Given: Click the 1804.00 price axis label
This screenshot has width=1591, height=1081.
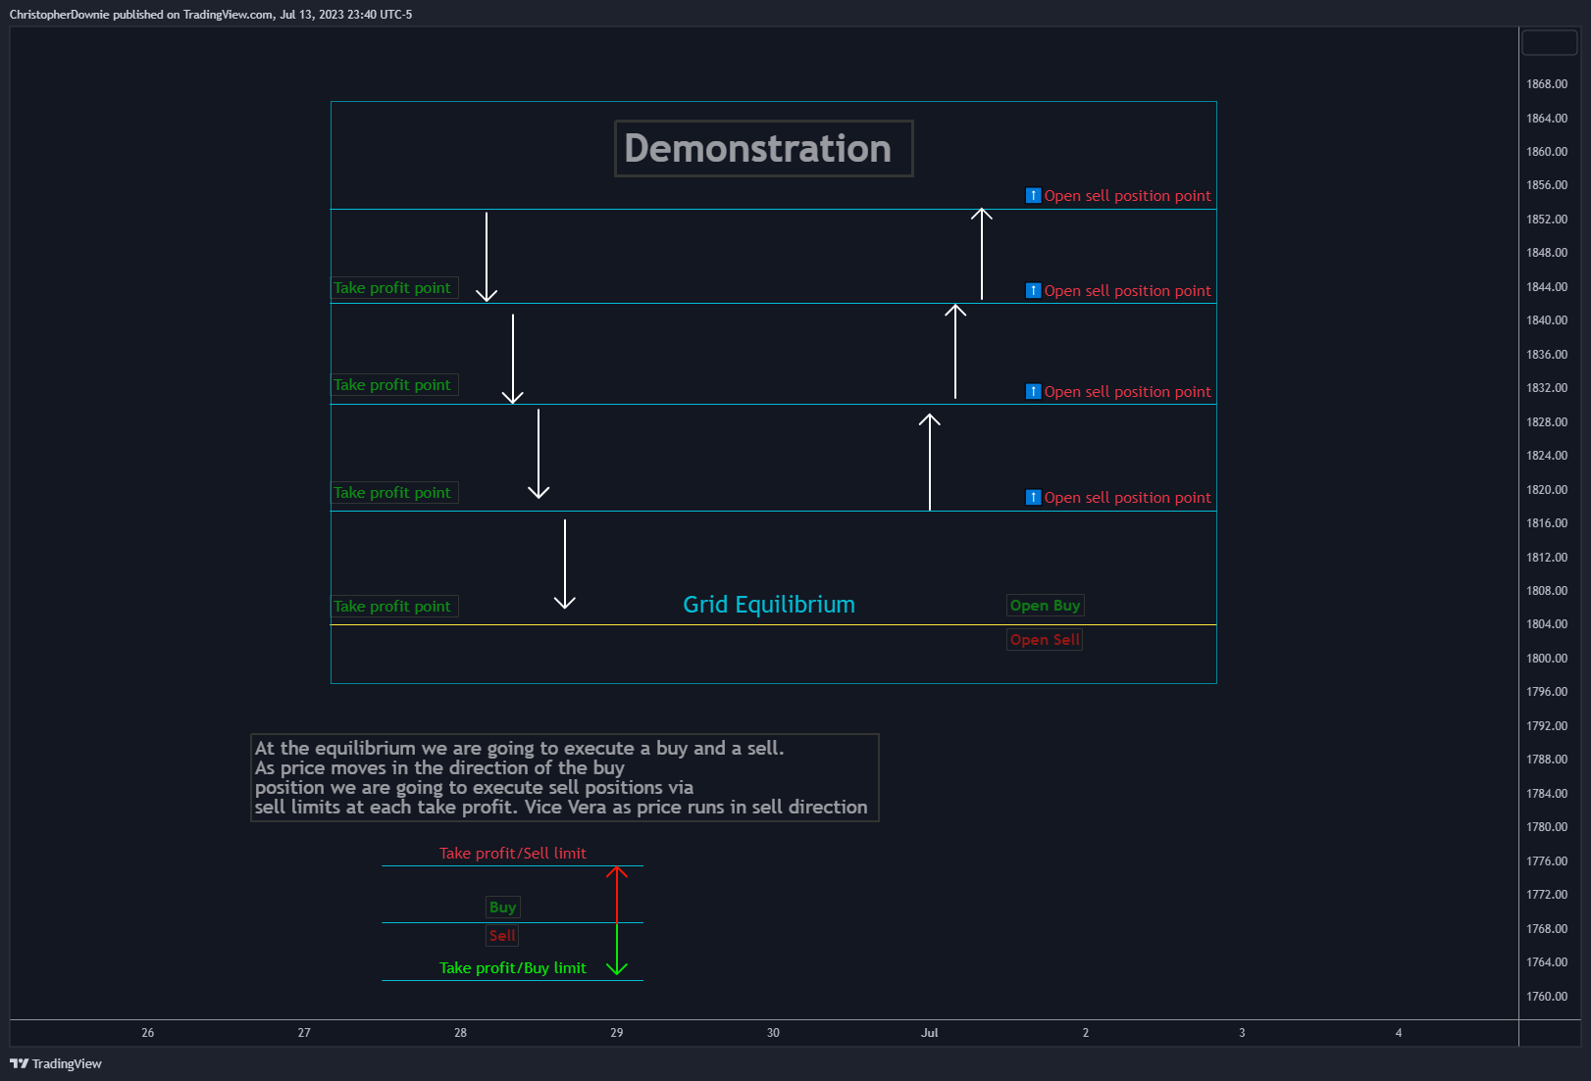Looking at the screenshot, I should point(1547,624).
